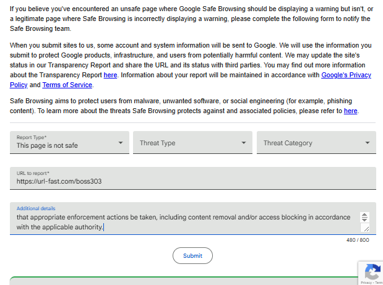Click the reCAPTCHA badge icon
Viewport: 383px width, 285px height.
[372, 272]
